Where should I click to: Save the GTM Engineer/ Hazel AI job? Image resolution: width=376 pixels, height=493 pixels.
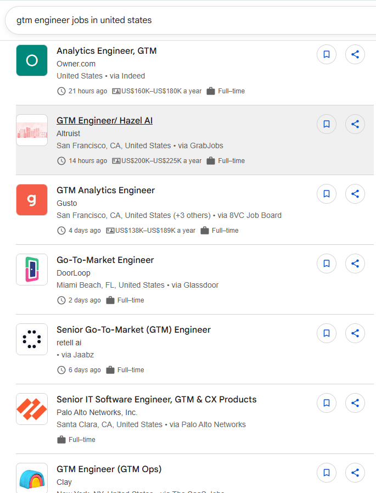click(x=327, y=124)
